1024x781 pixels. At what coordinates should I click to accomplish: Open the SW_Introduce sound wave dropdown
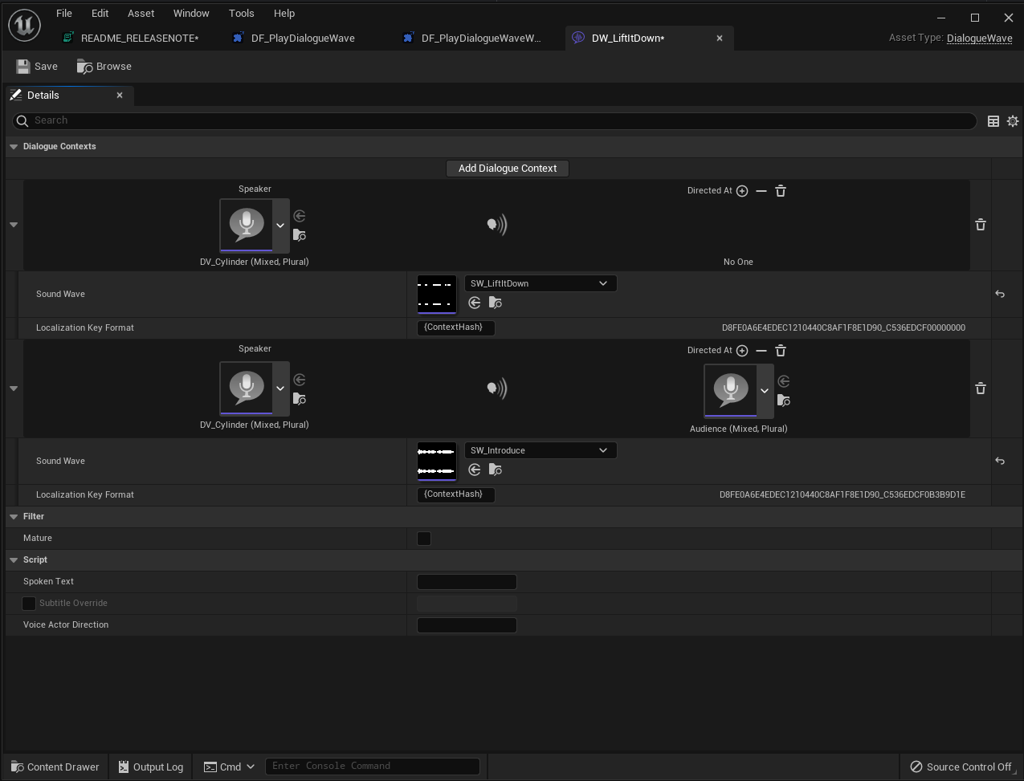point(540,450)
